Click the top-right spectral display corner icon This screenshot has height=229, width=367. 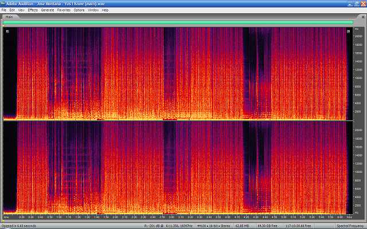click(348, 31)
